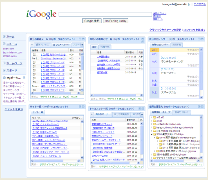Collapse the Myポータル sidebar section
208x180 pixels.
(4, 78)
